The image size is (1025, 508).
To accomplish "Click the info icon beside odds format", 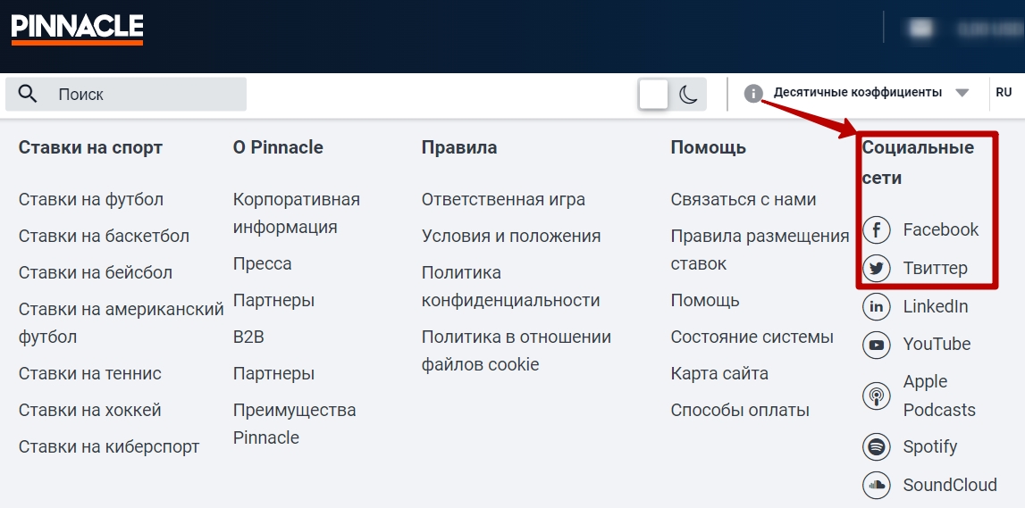I will (753, 94).
